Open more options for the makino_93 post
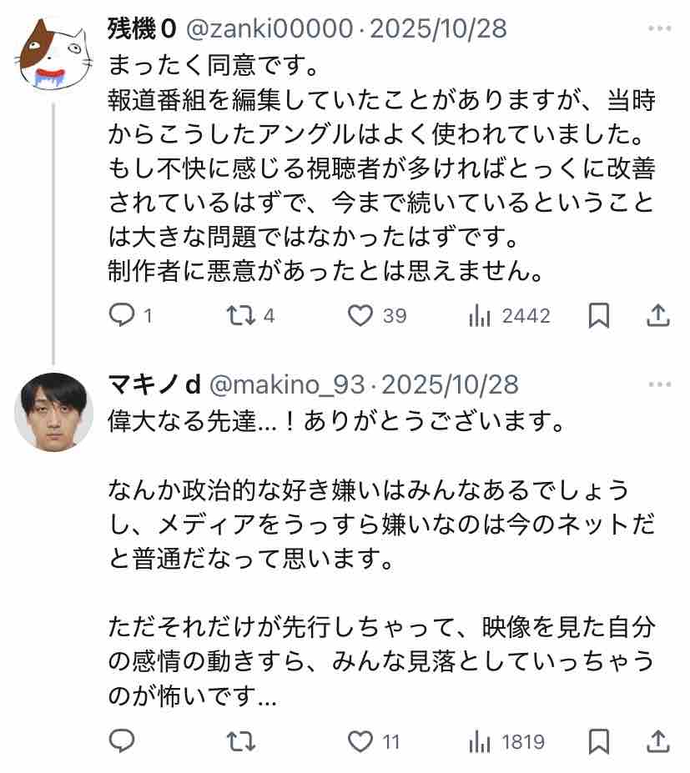The image size is (690, 773). pyautogui.click(x=659, y=384)
